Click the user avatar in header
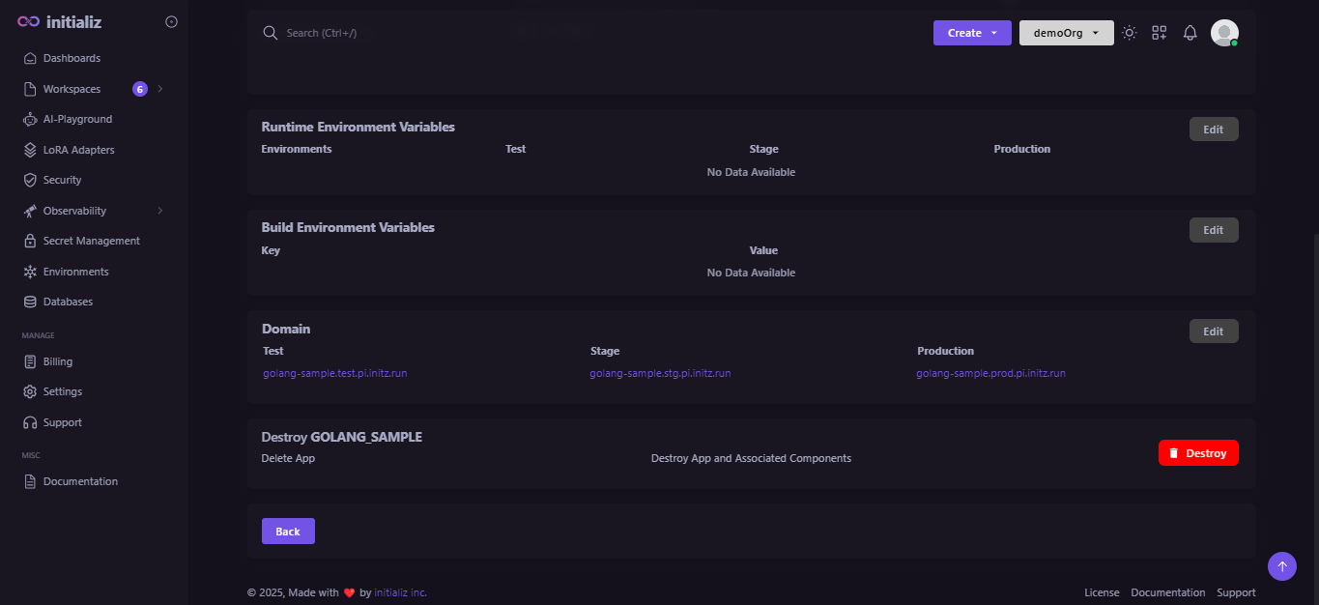 click(1224, 33)
